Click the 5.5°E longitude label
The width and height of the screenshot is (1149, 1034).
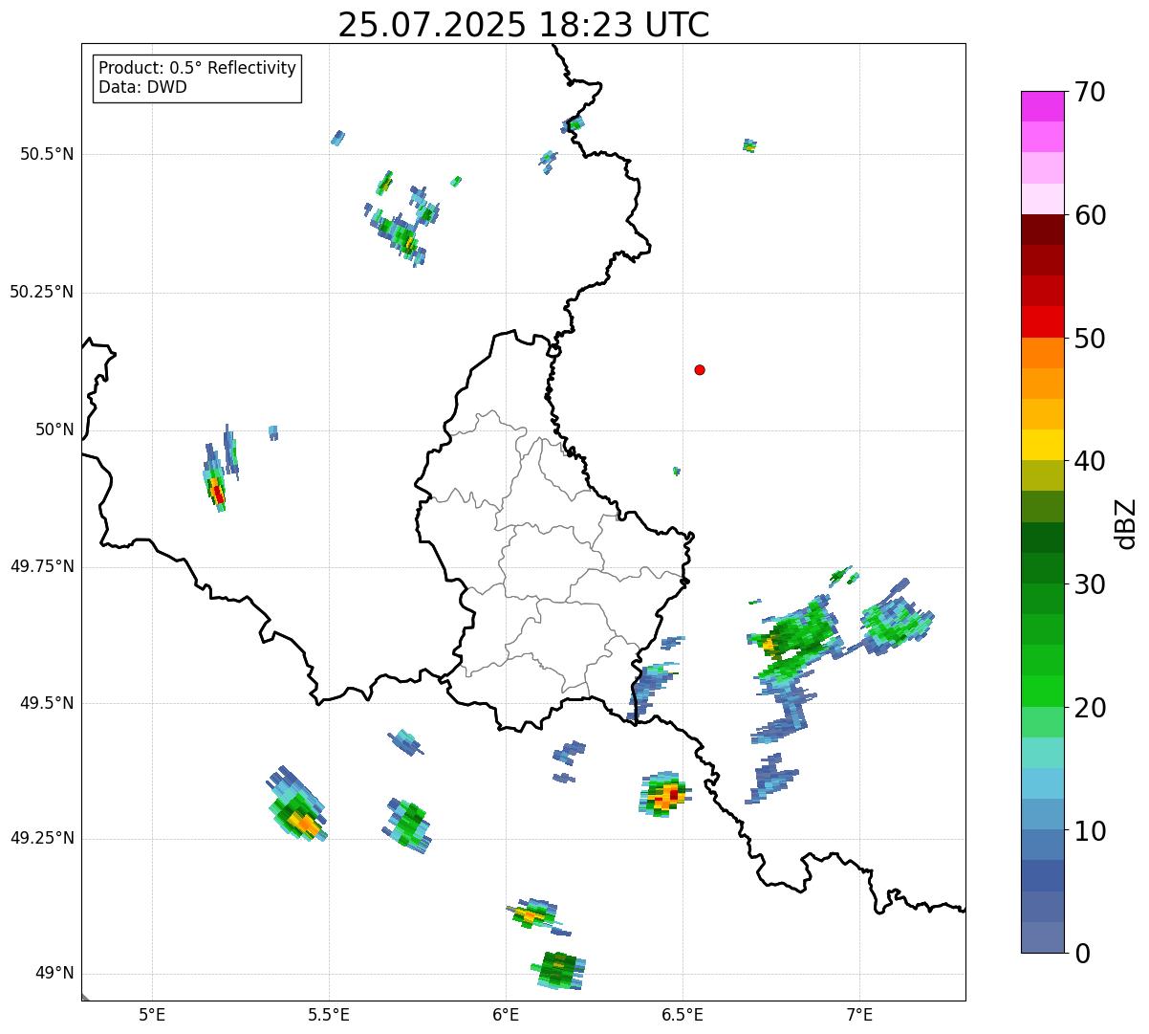point(329,1014)
